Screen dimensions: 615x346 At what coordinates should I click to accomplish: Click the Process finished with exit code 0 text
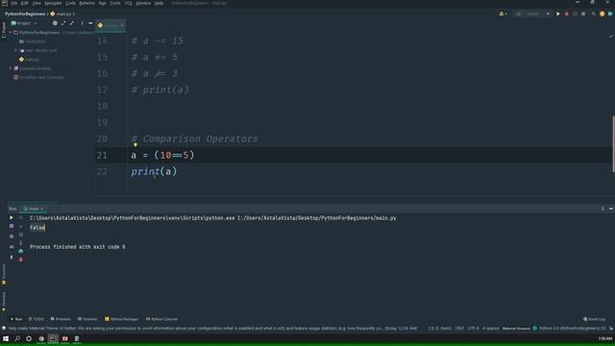point(78,247)
